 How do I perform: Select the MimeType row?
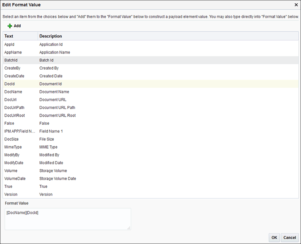pos(150,147)
